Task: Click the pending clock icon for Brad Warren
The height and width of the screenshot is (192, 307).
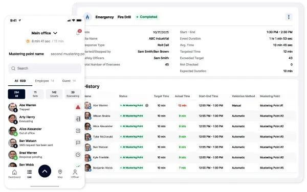Action: coord(78,155)
